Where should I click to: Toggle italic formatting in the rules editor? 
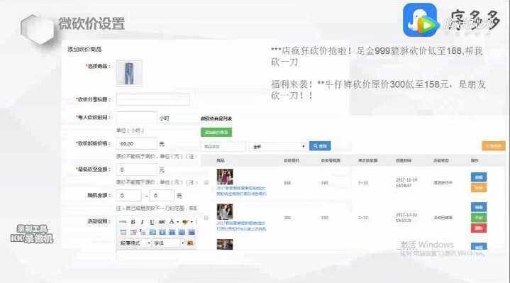click(142, 222)
